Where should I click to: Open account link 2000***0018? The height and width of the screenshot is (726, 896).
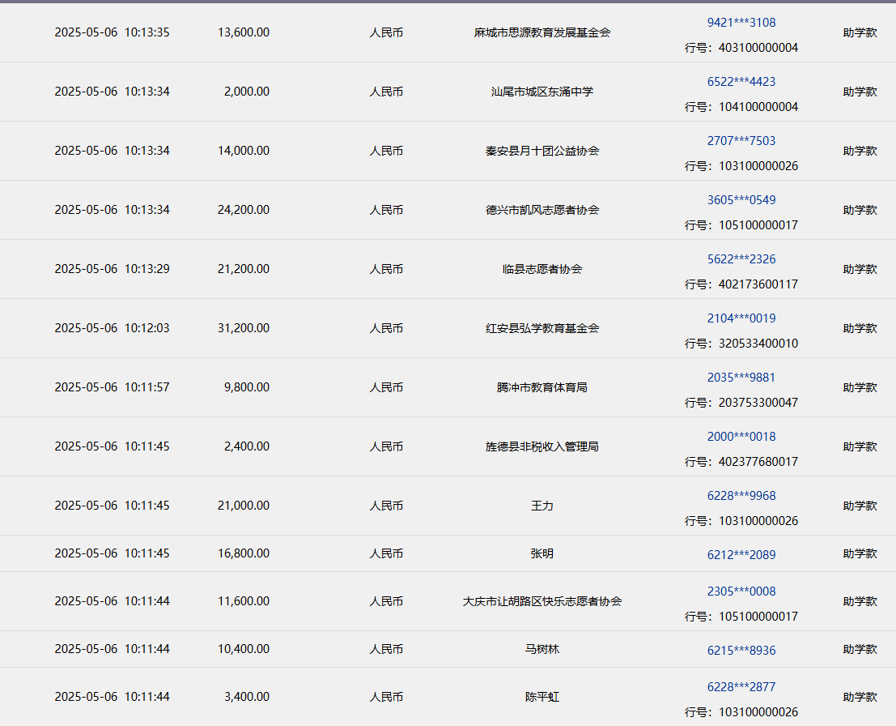click(x=741, y=437)
